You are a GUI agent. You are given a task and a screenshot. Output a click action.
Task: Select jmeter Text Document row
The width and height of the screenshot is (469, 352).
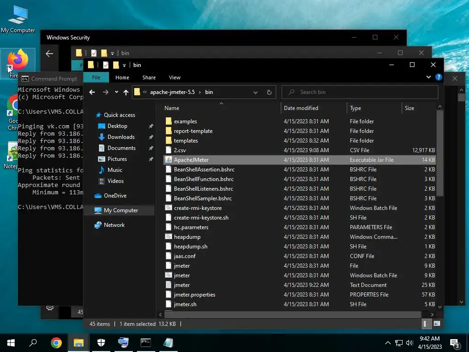click(300, 285)
